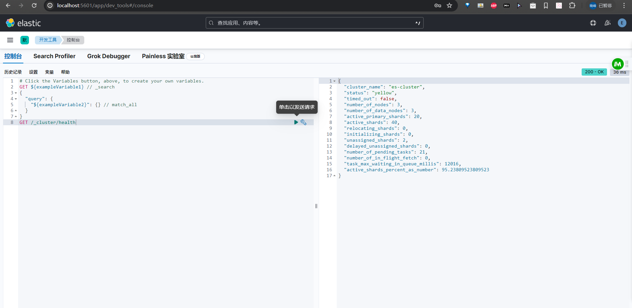Place cursor on GET /_cluster/health line

(47, 123)
